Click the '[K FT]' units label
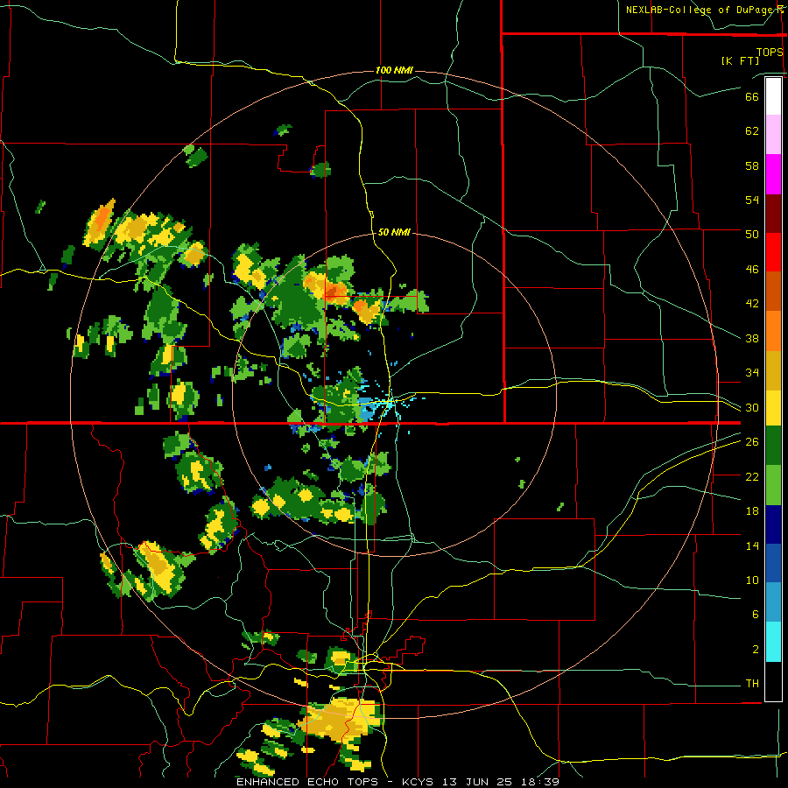 740,60
